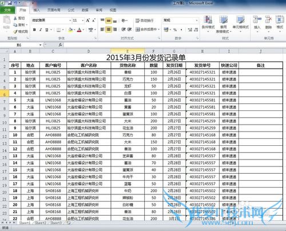Screen dimensions: 286x231
Task: Apply the yellow fill color bucket
Action: click(x=70, y=30)
